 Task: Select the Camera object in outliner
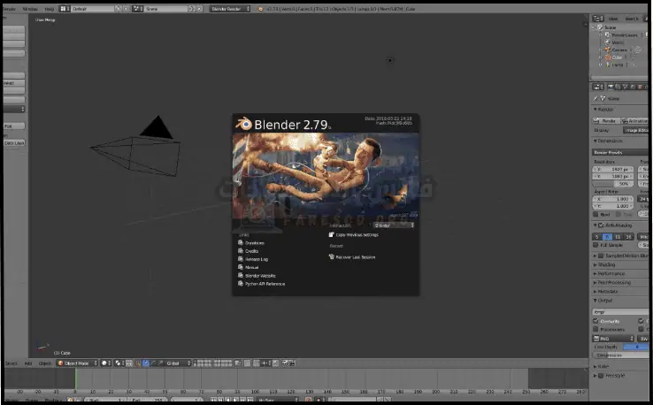point(618,50)
